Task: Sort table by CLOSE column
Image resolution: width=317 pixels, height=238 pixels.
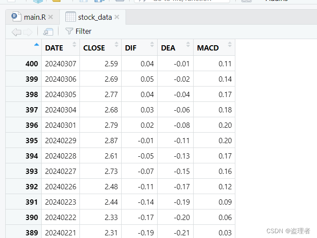Action: tap(101, 48)
